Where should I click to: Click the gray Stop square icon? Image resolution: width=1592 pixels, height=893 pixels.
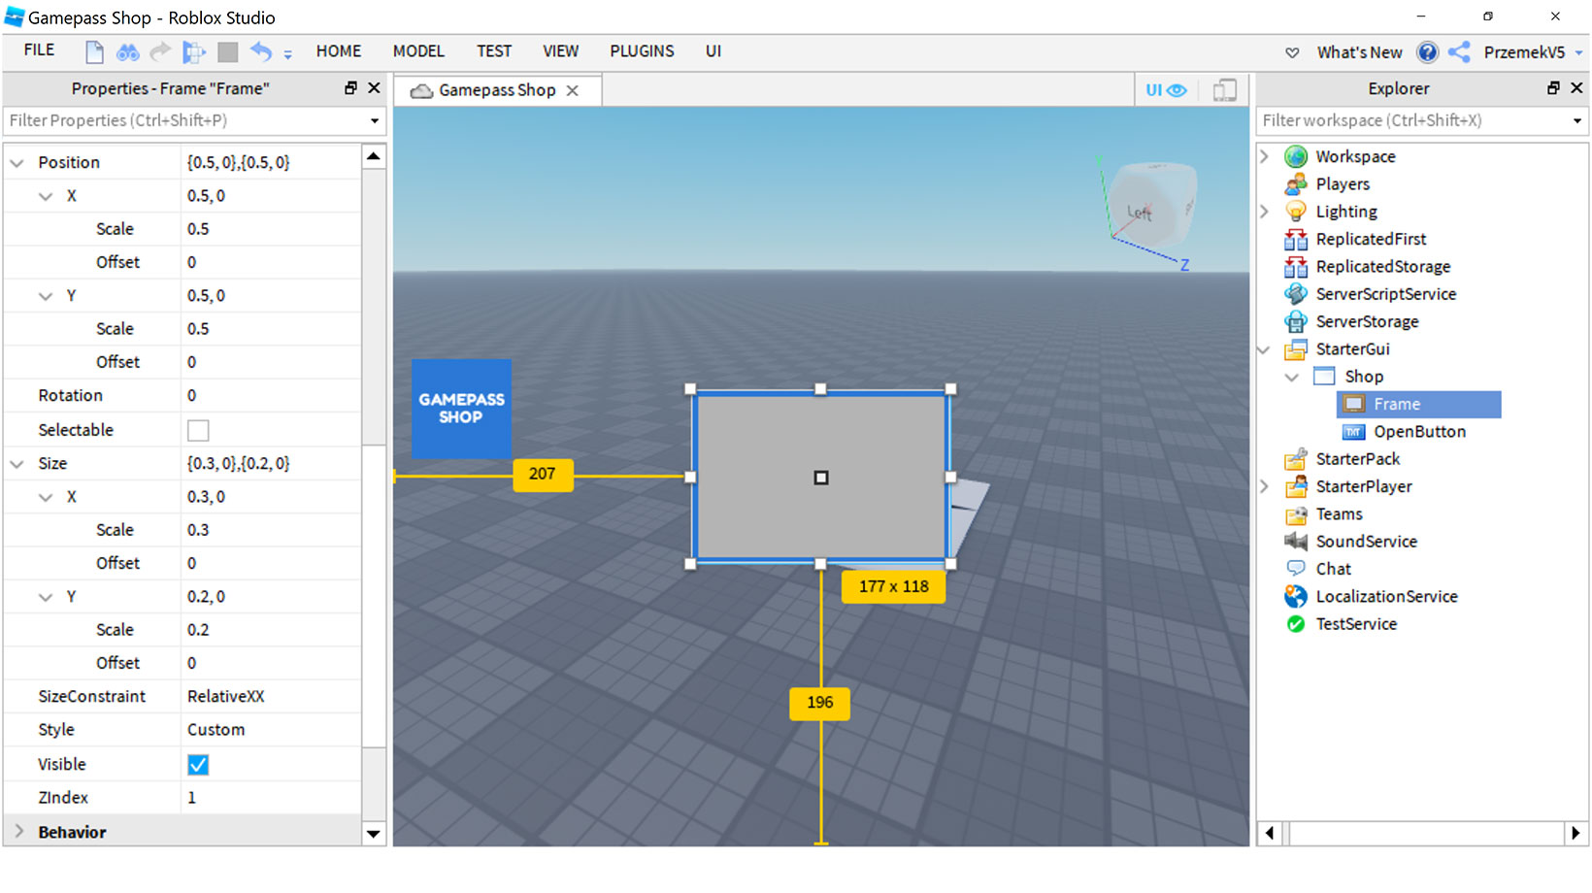click(x=227, y=51)
